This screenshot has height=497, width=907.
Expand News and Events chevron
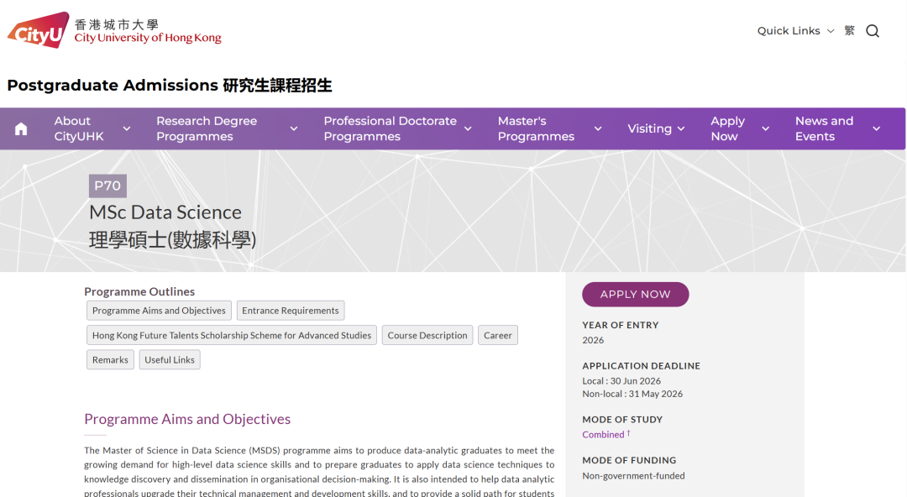876,128
